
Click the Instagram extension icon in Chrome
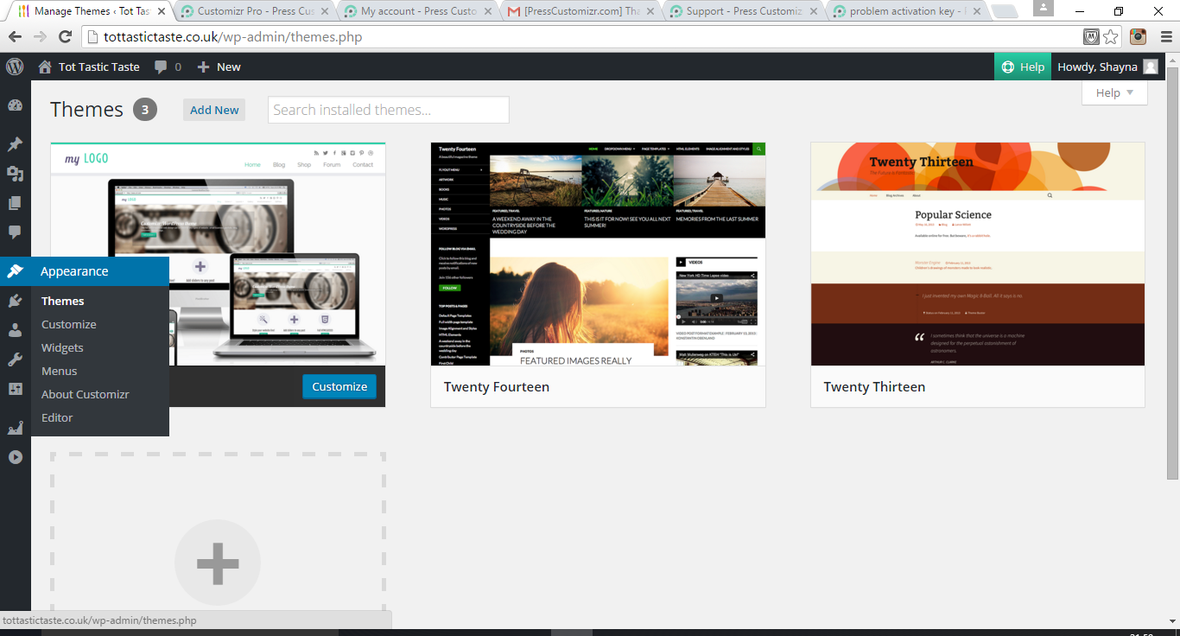[1139, 37]
